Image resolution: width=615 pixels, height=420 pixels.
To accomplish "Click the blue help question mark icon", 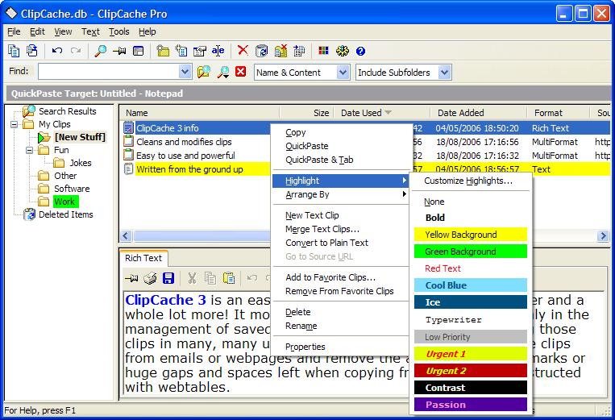I will click(x=360, y=51).
